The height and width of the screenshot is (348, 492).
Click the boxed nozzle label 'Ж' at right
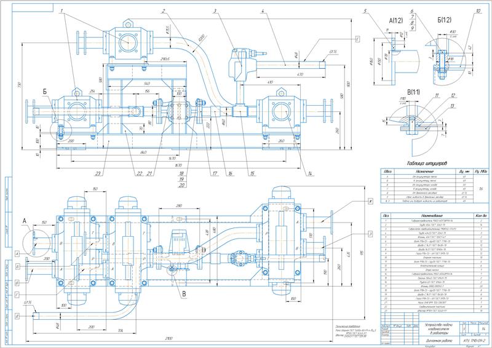click(371, 202)
